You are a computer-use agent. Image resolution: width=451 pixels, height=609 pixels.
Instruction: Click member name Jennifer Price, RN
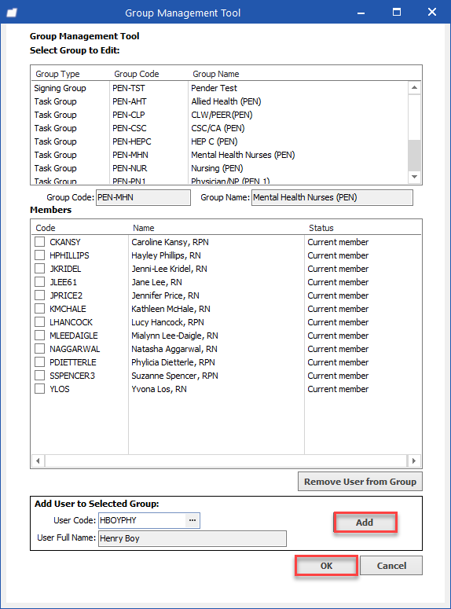point(165,295)
